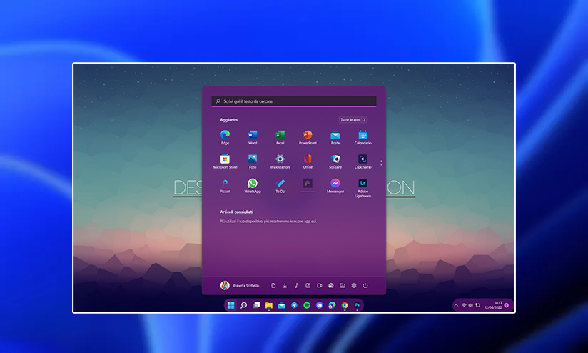Image resolution: width=588 pixels, height=353 pixels.
Task: Open the Calendario app
Action: tap(363, 137)
